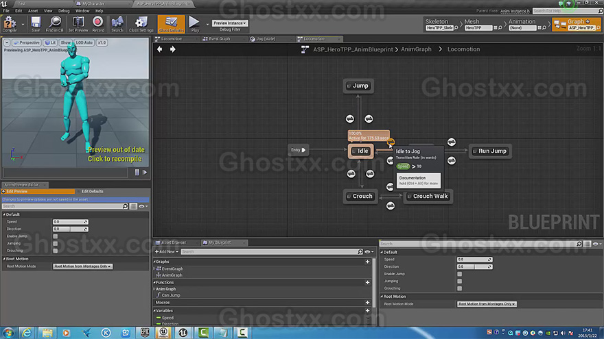This screenshot has height=339, width=604.
Task: Switch to Edit Defaults mode
Action: click(92, 191)
